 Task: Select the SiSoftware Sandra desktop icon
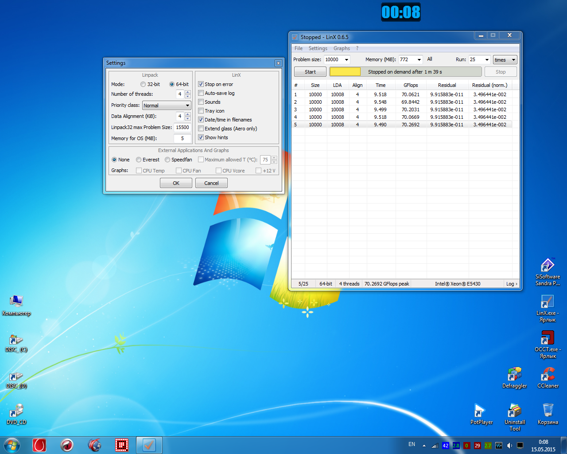click(x=548, y=271)
